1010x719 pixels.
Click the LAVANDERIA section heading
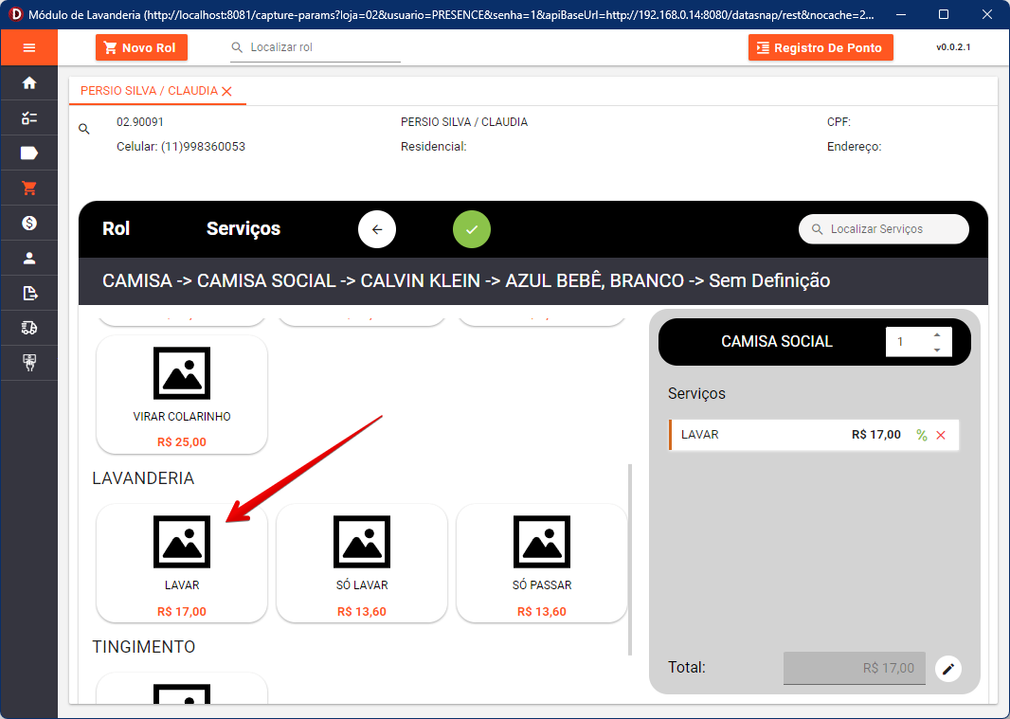pos(143,478)
